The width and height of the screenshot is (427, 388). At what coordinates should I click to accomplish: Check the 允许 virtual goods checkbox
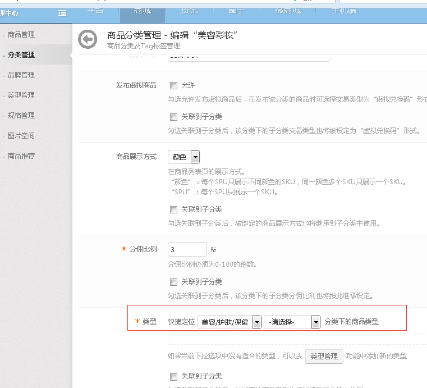[173, 85]
